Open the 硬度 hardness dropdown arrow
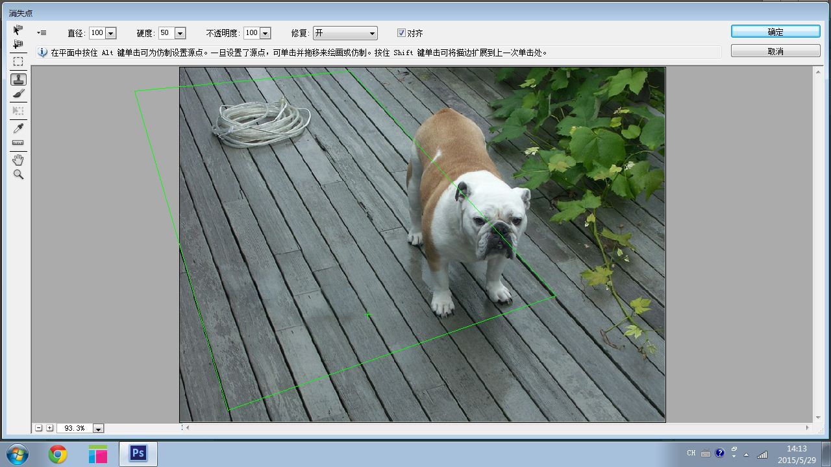Image resolution: width=831 pixels, height=467 pixels. pos(180,33)
